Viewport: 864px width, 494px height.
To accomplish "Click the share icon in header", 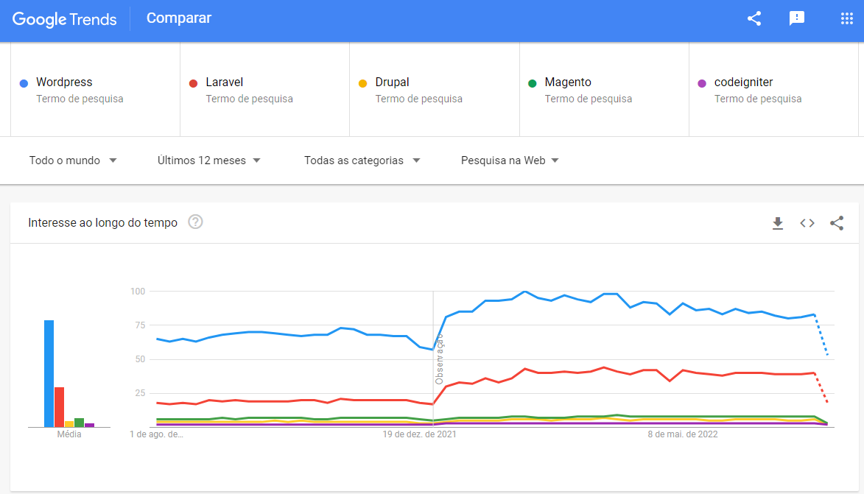I will [x=754, y=19].
